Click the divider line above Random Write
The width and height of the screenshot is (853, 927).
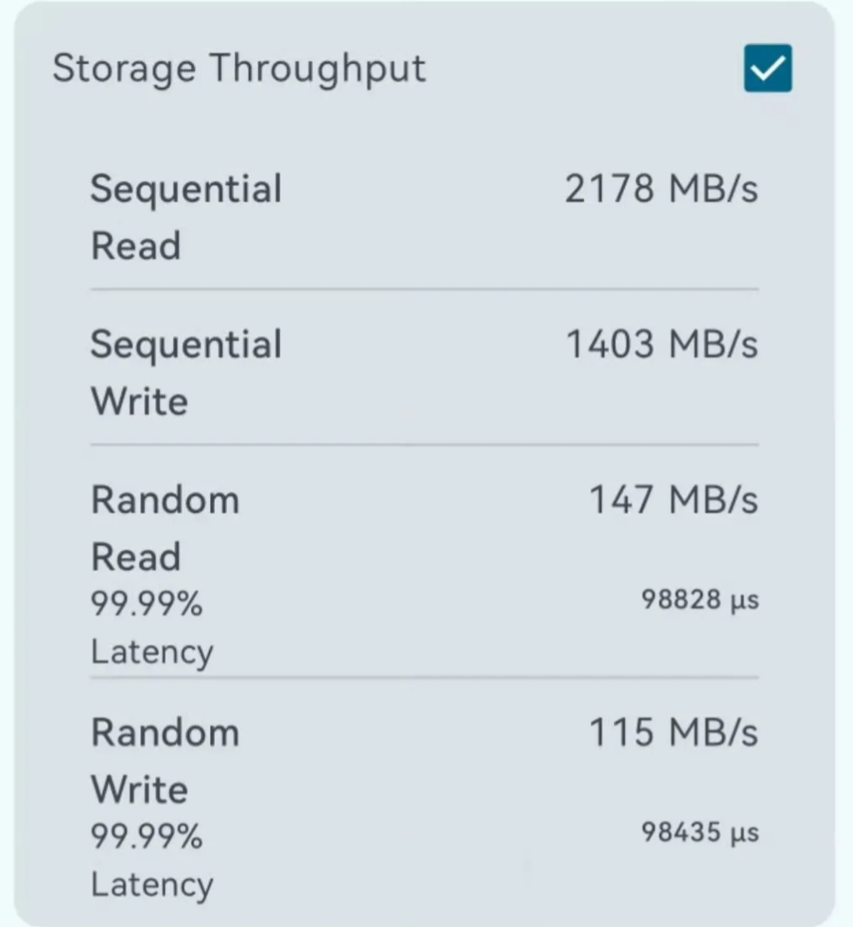[x=424, y=678]
